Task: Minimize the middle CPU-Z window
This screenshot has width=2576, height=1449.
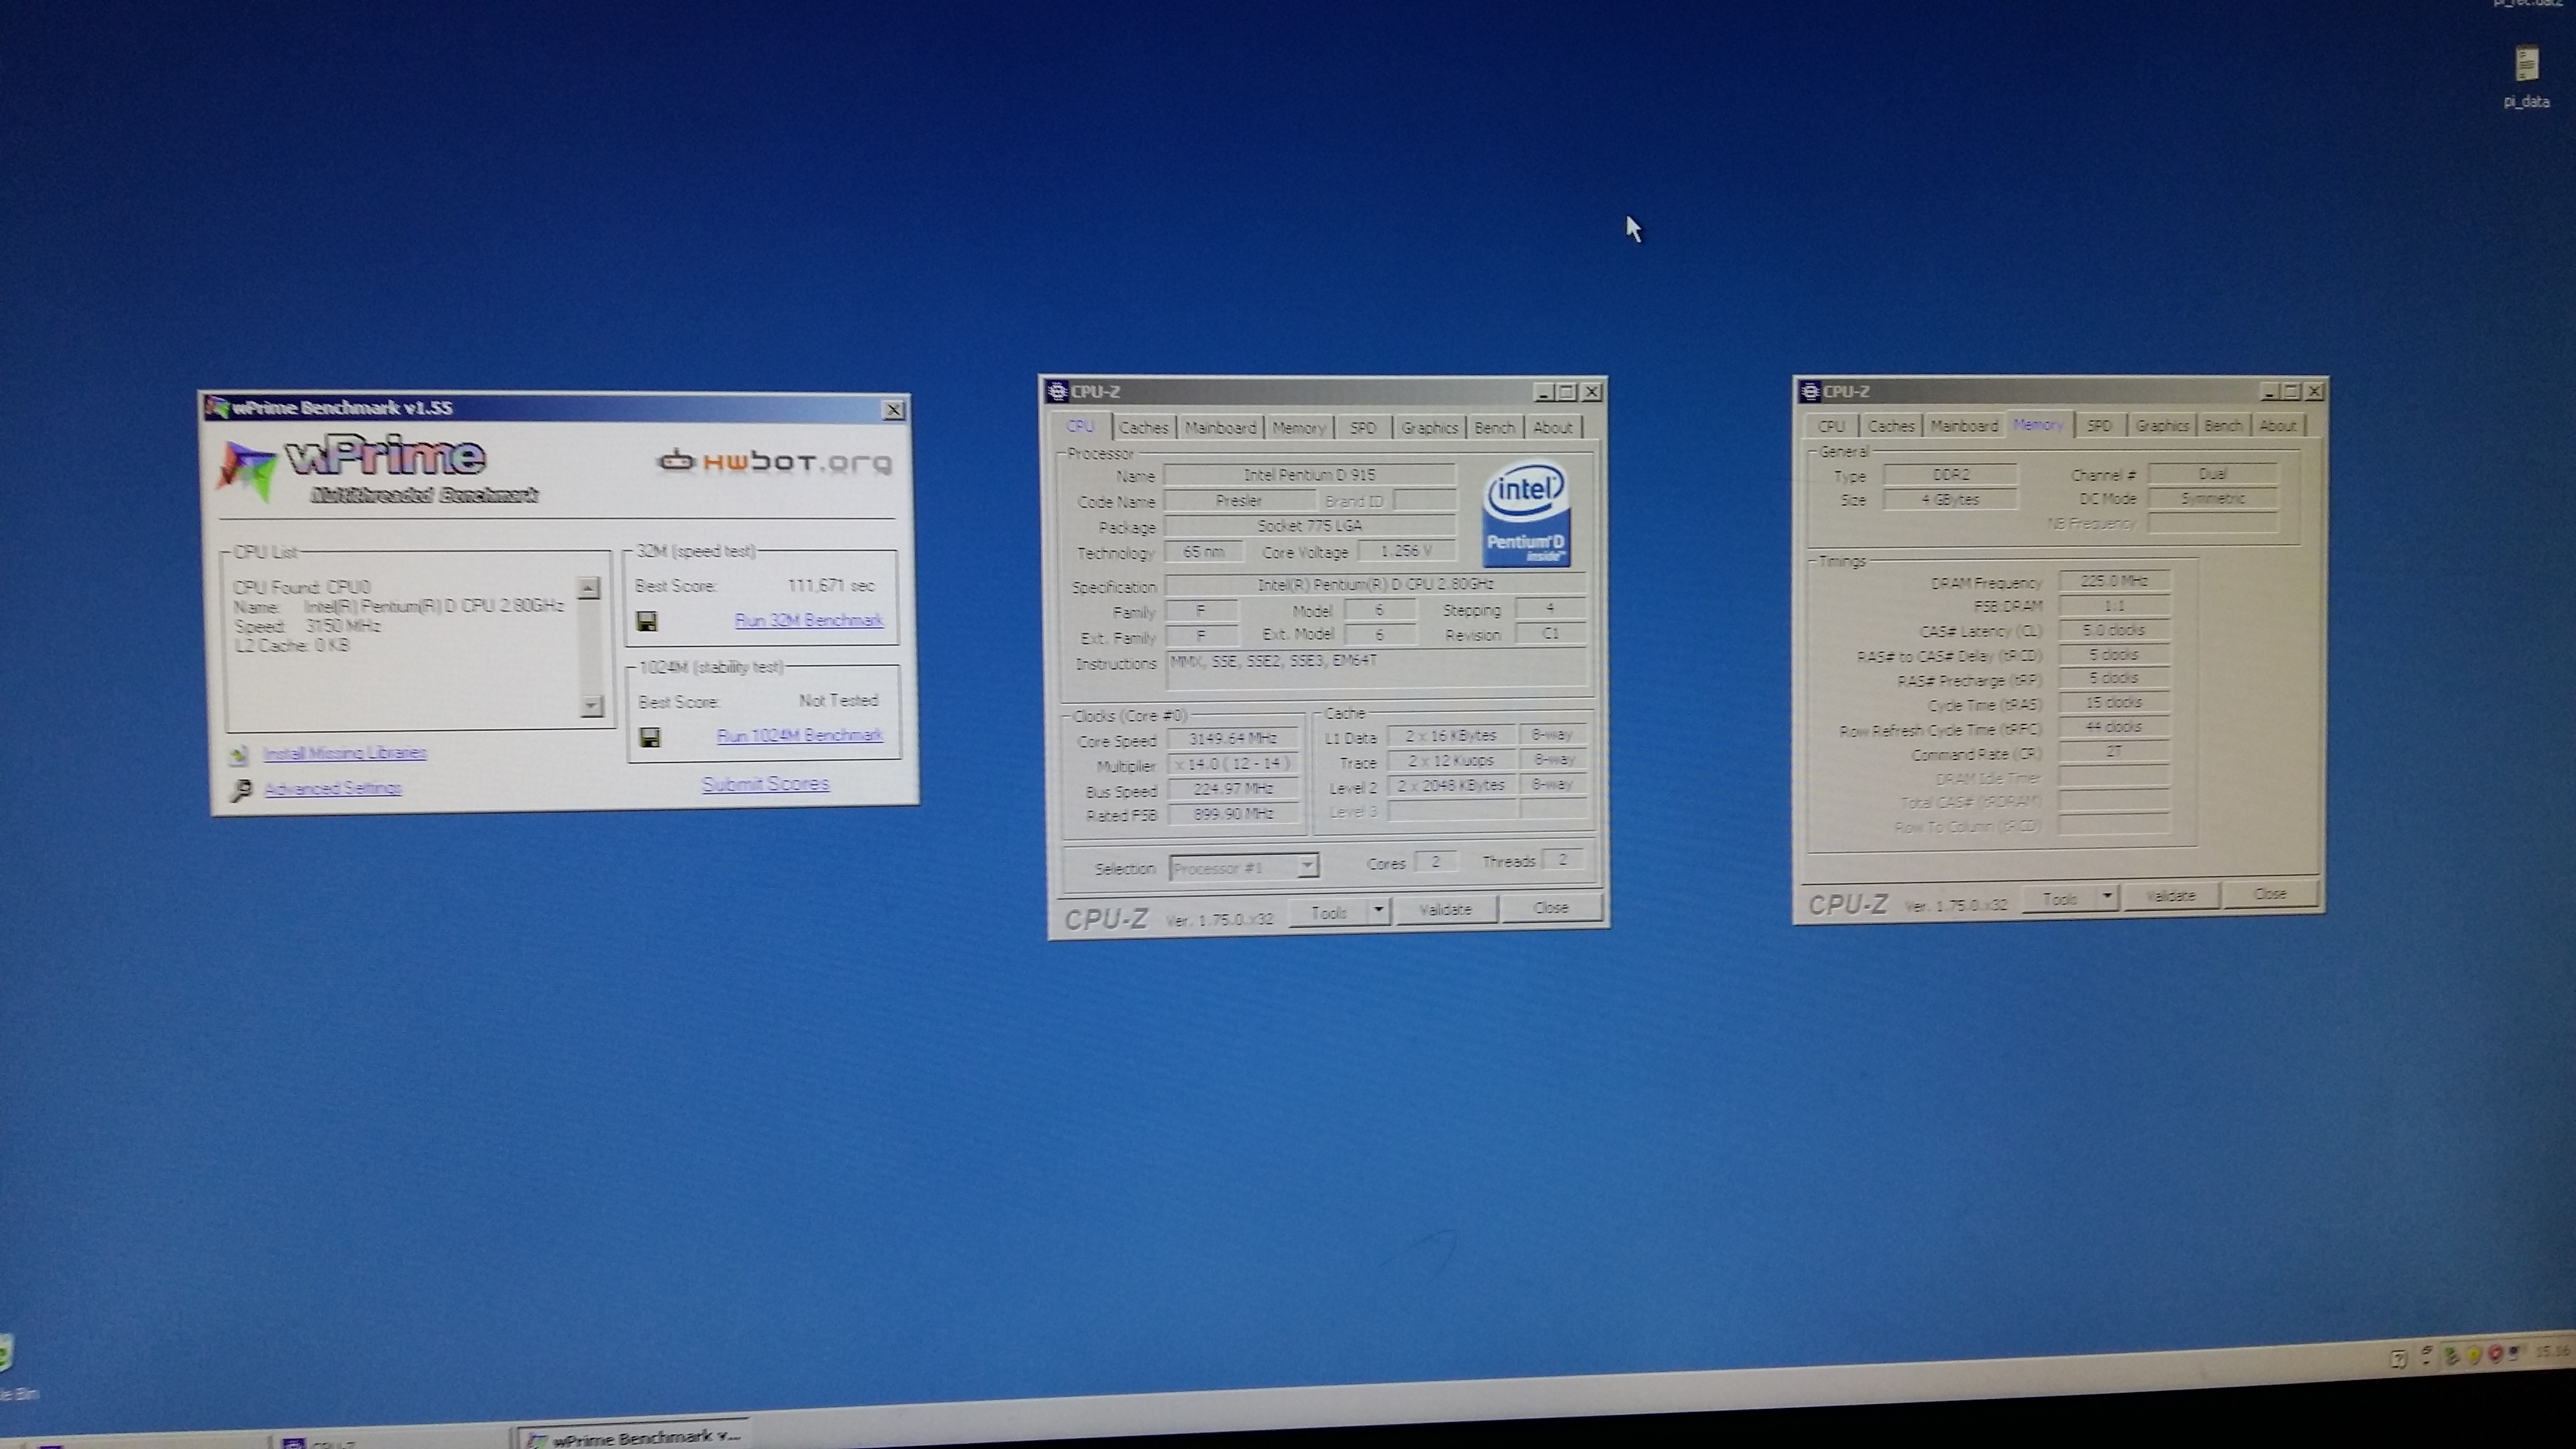Action: [1543, 392]
